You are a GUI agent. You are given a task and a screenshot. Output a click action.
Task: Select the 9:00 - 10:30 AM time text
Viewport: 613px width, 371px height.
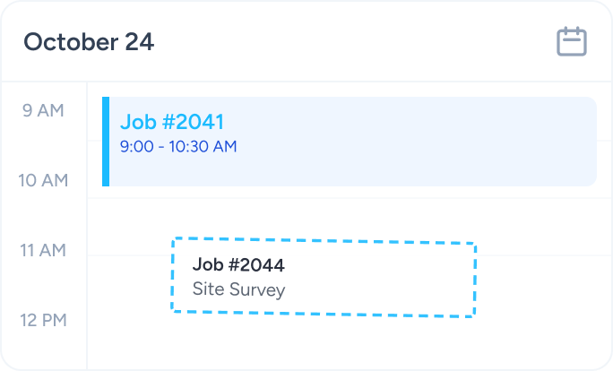[x=178, y=145]
